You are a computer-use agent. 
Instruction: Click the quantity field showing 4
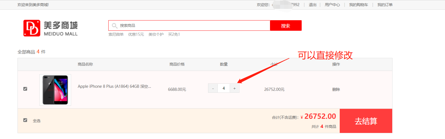[224, 88]
